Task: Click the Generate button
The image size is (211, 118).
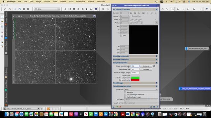Action: [146, 69]
